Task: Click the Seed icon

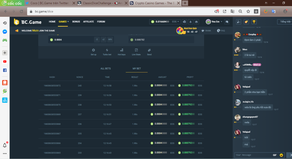Action: click(149, 50)
